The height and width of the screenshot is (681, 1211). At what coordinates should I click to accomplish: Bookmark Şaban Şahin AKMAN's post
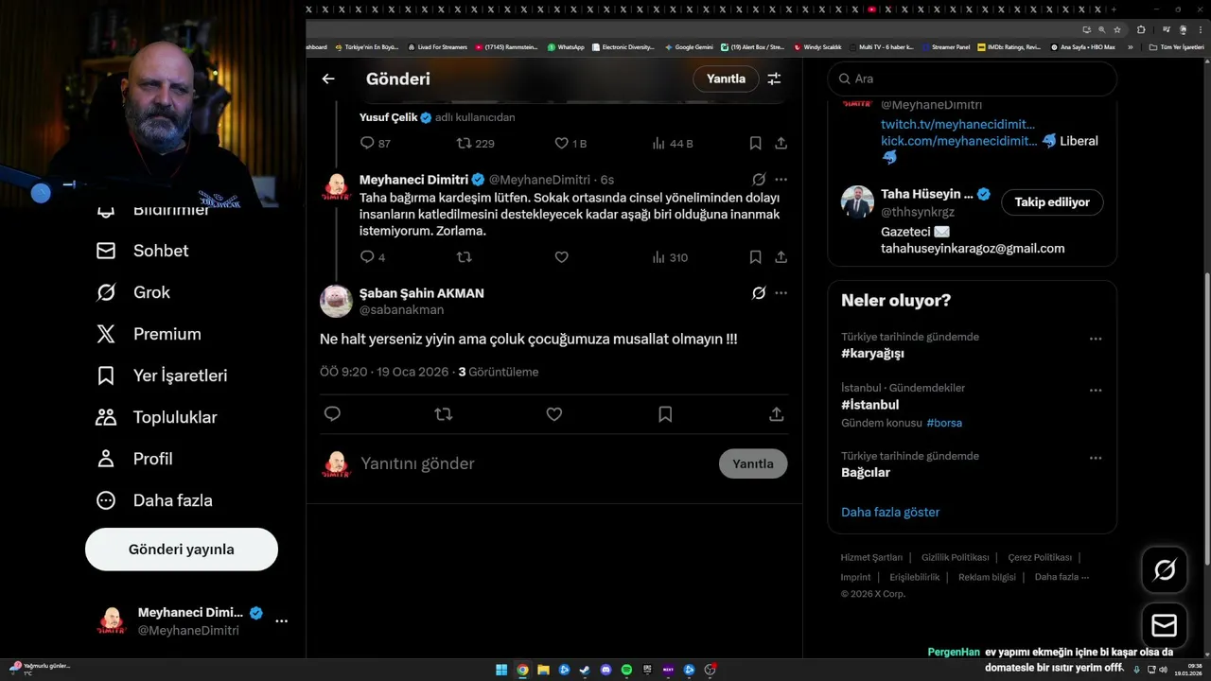[665, 413]
